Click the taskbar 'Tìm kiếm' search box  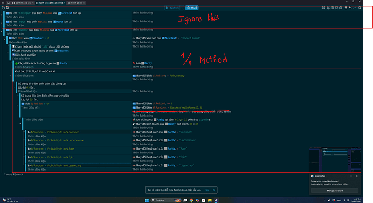pos(166,200)
